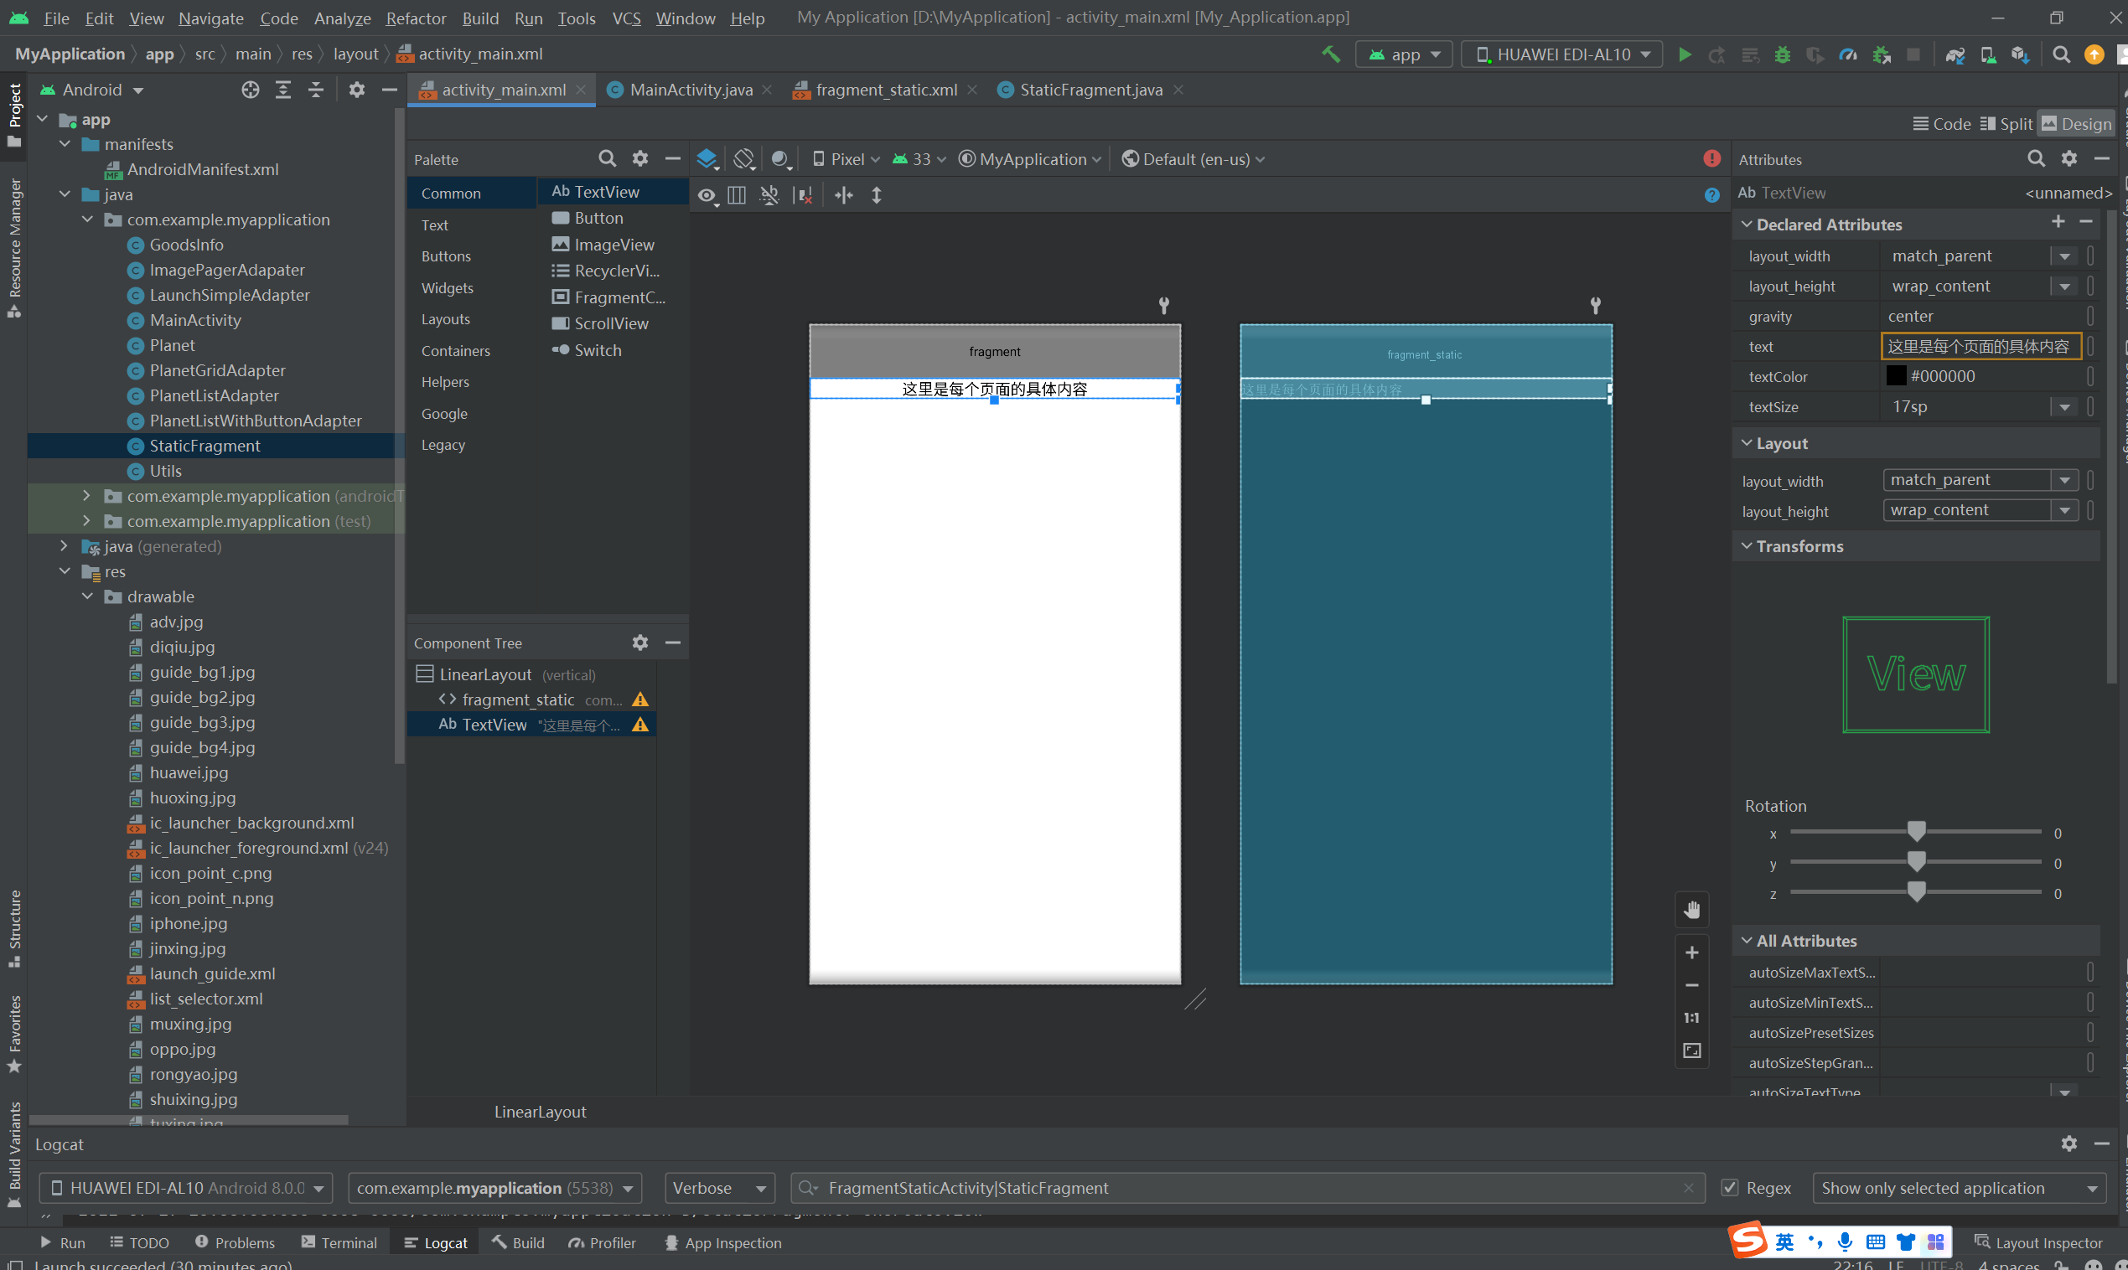The width and height of the screenshot is (2128, 1270).
Task: Click the orientation rotate icon in design toolbar
Action: 744,159
